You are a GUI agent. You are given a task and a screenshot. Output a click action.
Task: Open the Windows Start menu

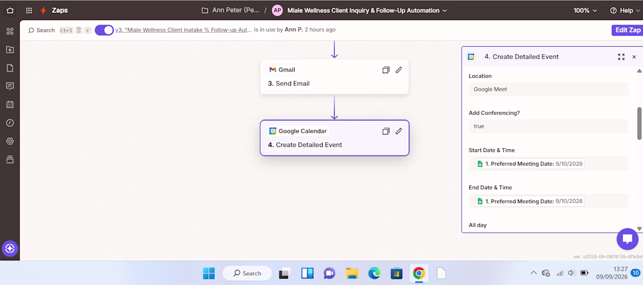[209, 273]
